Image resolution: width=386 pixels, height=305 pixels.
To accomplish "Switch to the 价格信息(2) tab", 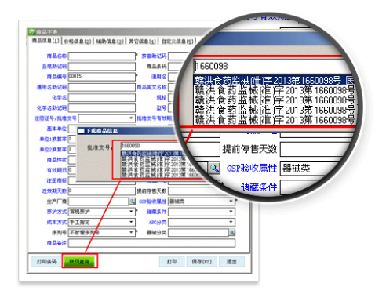I will pos(78,42).
